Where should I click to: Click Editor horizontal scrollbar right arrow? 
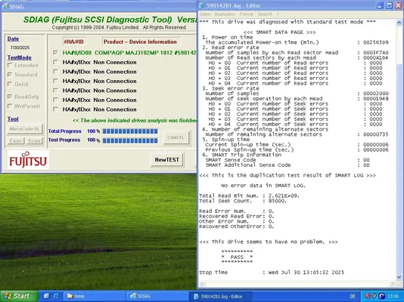tap(393, 284)
